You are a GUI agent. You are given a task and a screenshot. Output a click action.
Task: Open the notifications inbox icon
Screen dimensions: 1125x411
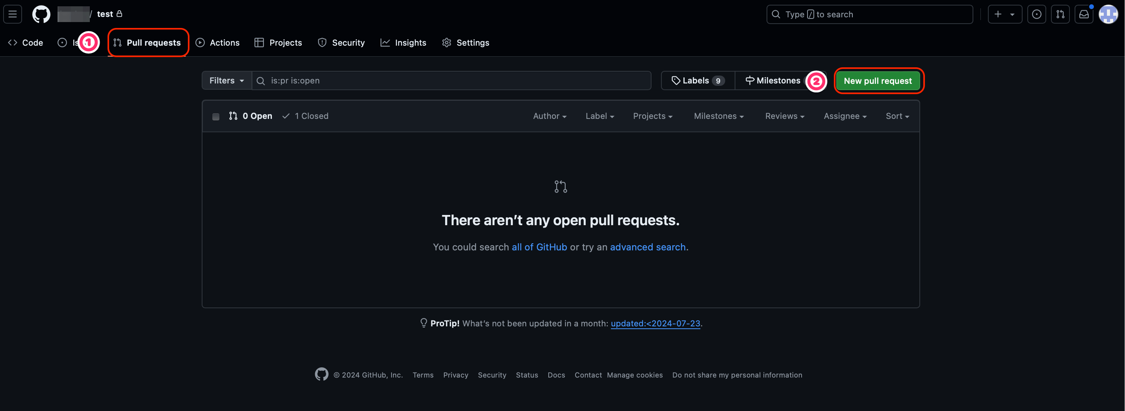pyautogui.click(x=1084, y=15)
